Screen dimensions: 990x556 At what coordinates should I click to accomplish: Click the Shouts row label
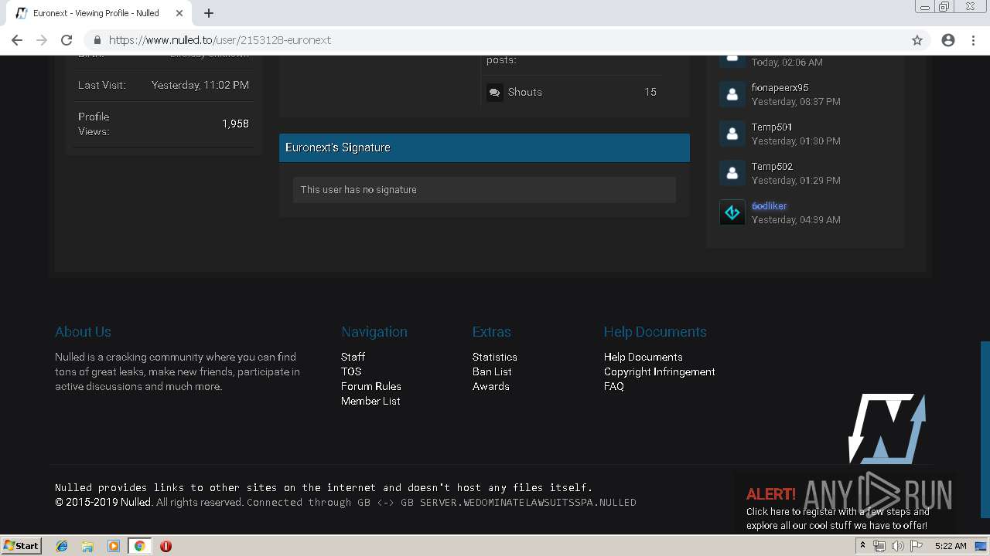click(x=525, y=92)
